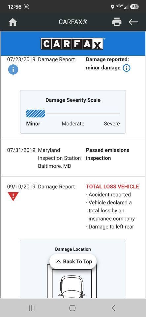Click Back To Top button

[x=73, y=262]
